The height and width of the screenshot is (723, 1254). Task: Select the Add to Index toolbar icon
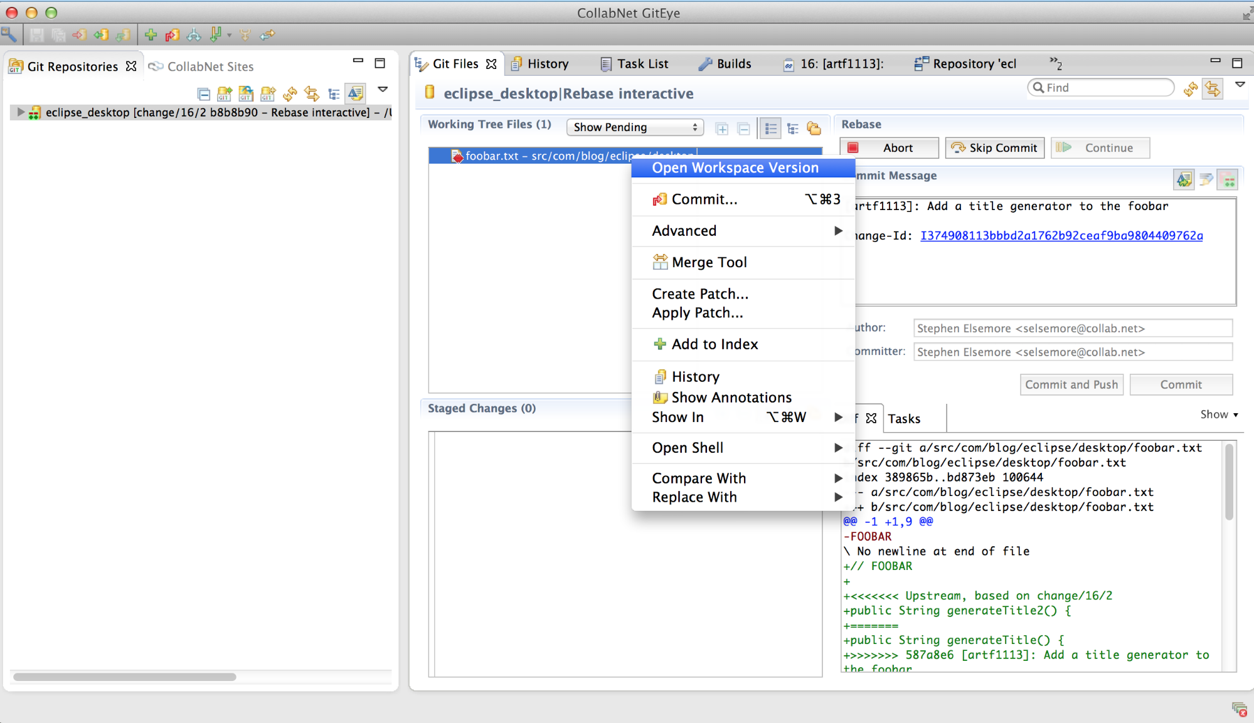point(151,34)
